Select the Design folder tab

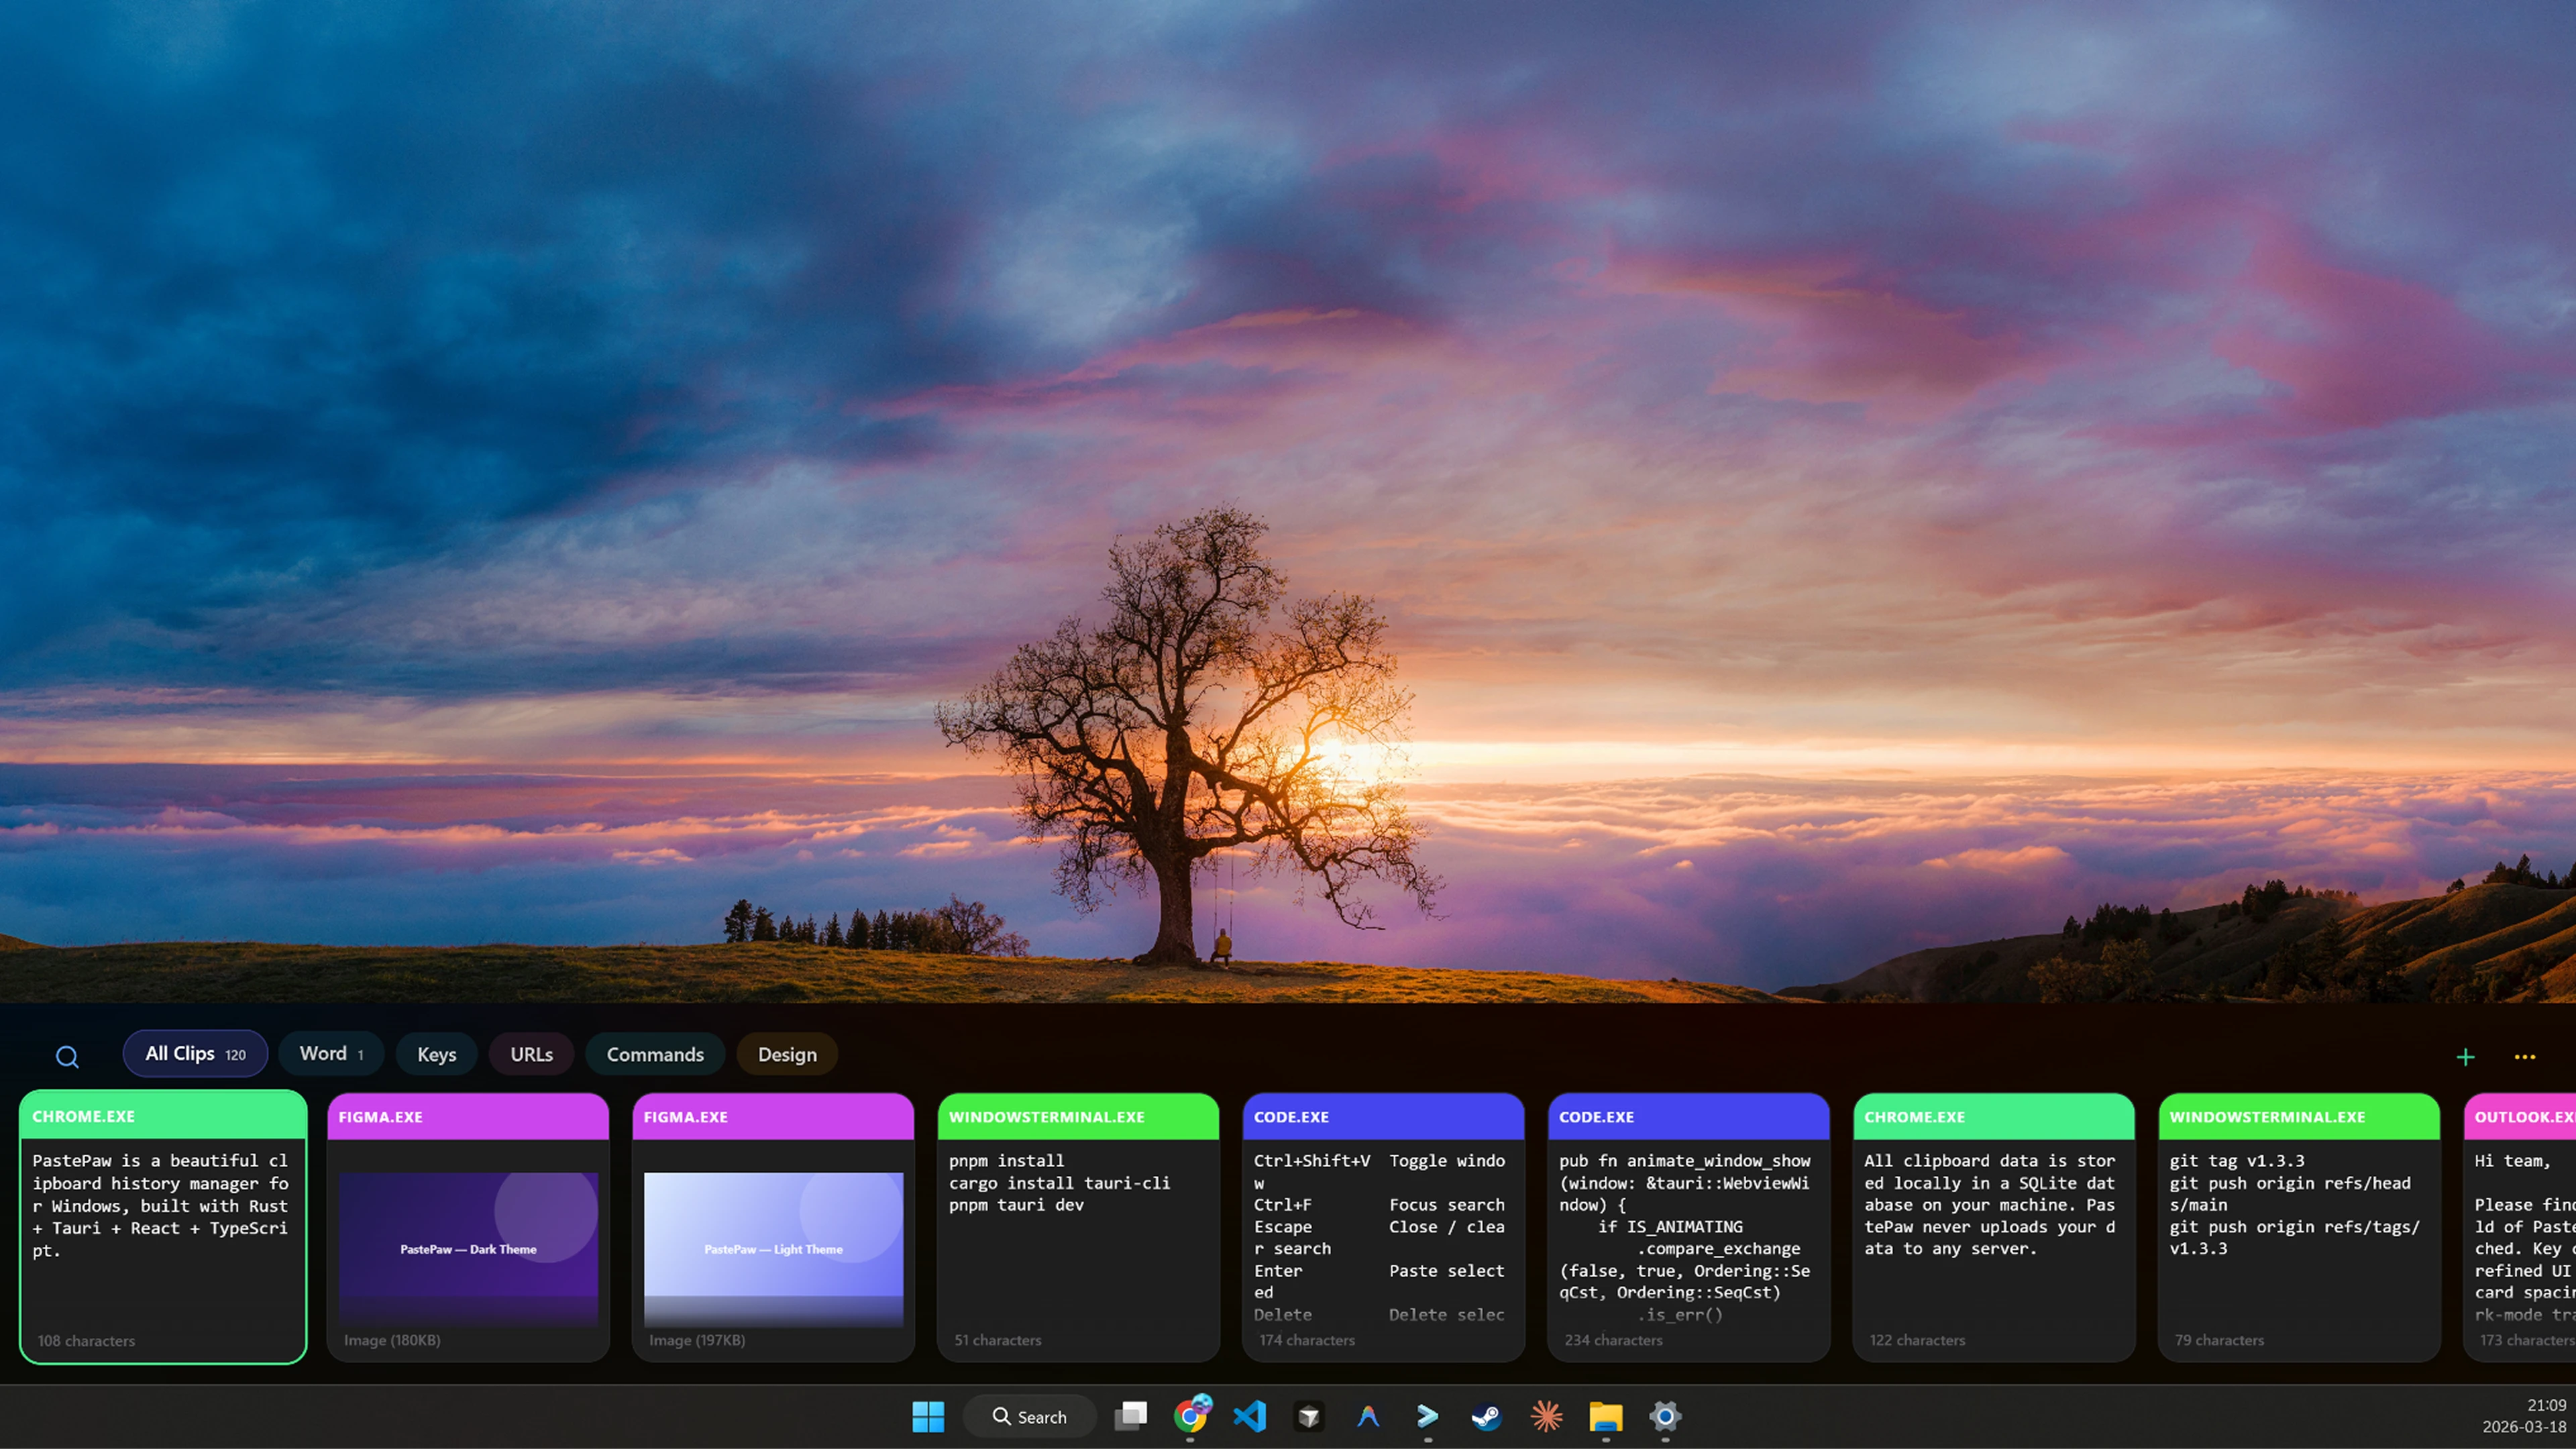[x=787, y=1055]
